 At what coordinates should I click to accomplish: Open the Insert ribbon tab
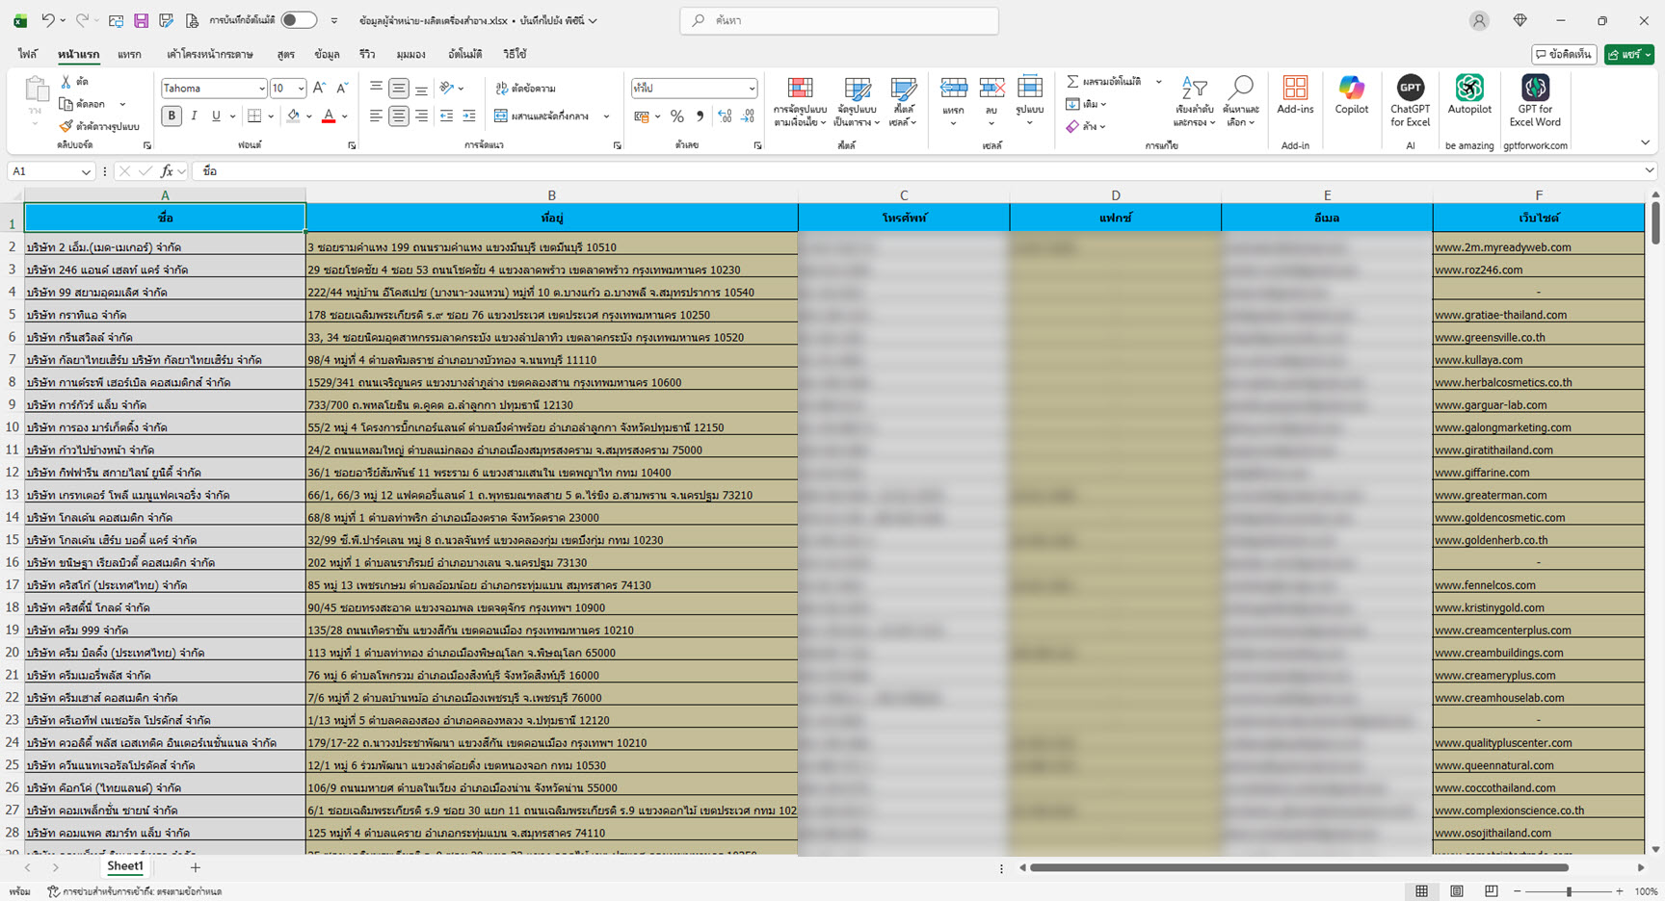point(129,55)
